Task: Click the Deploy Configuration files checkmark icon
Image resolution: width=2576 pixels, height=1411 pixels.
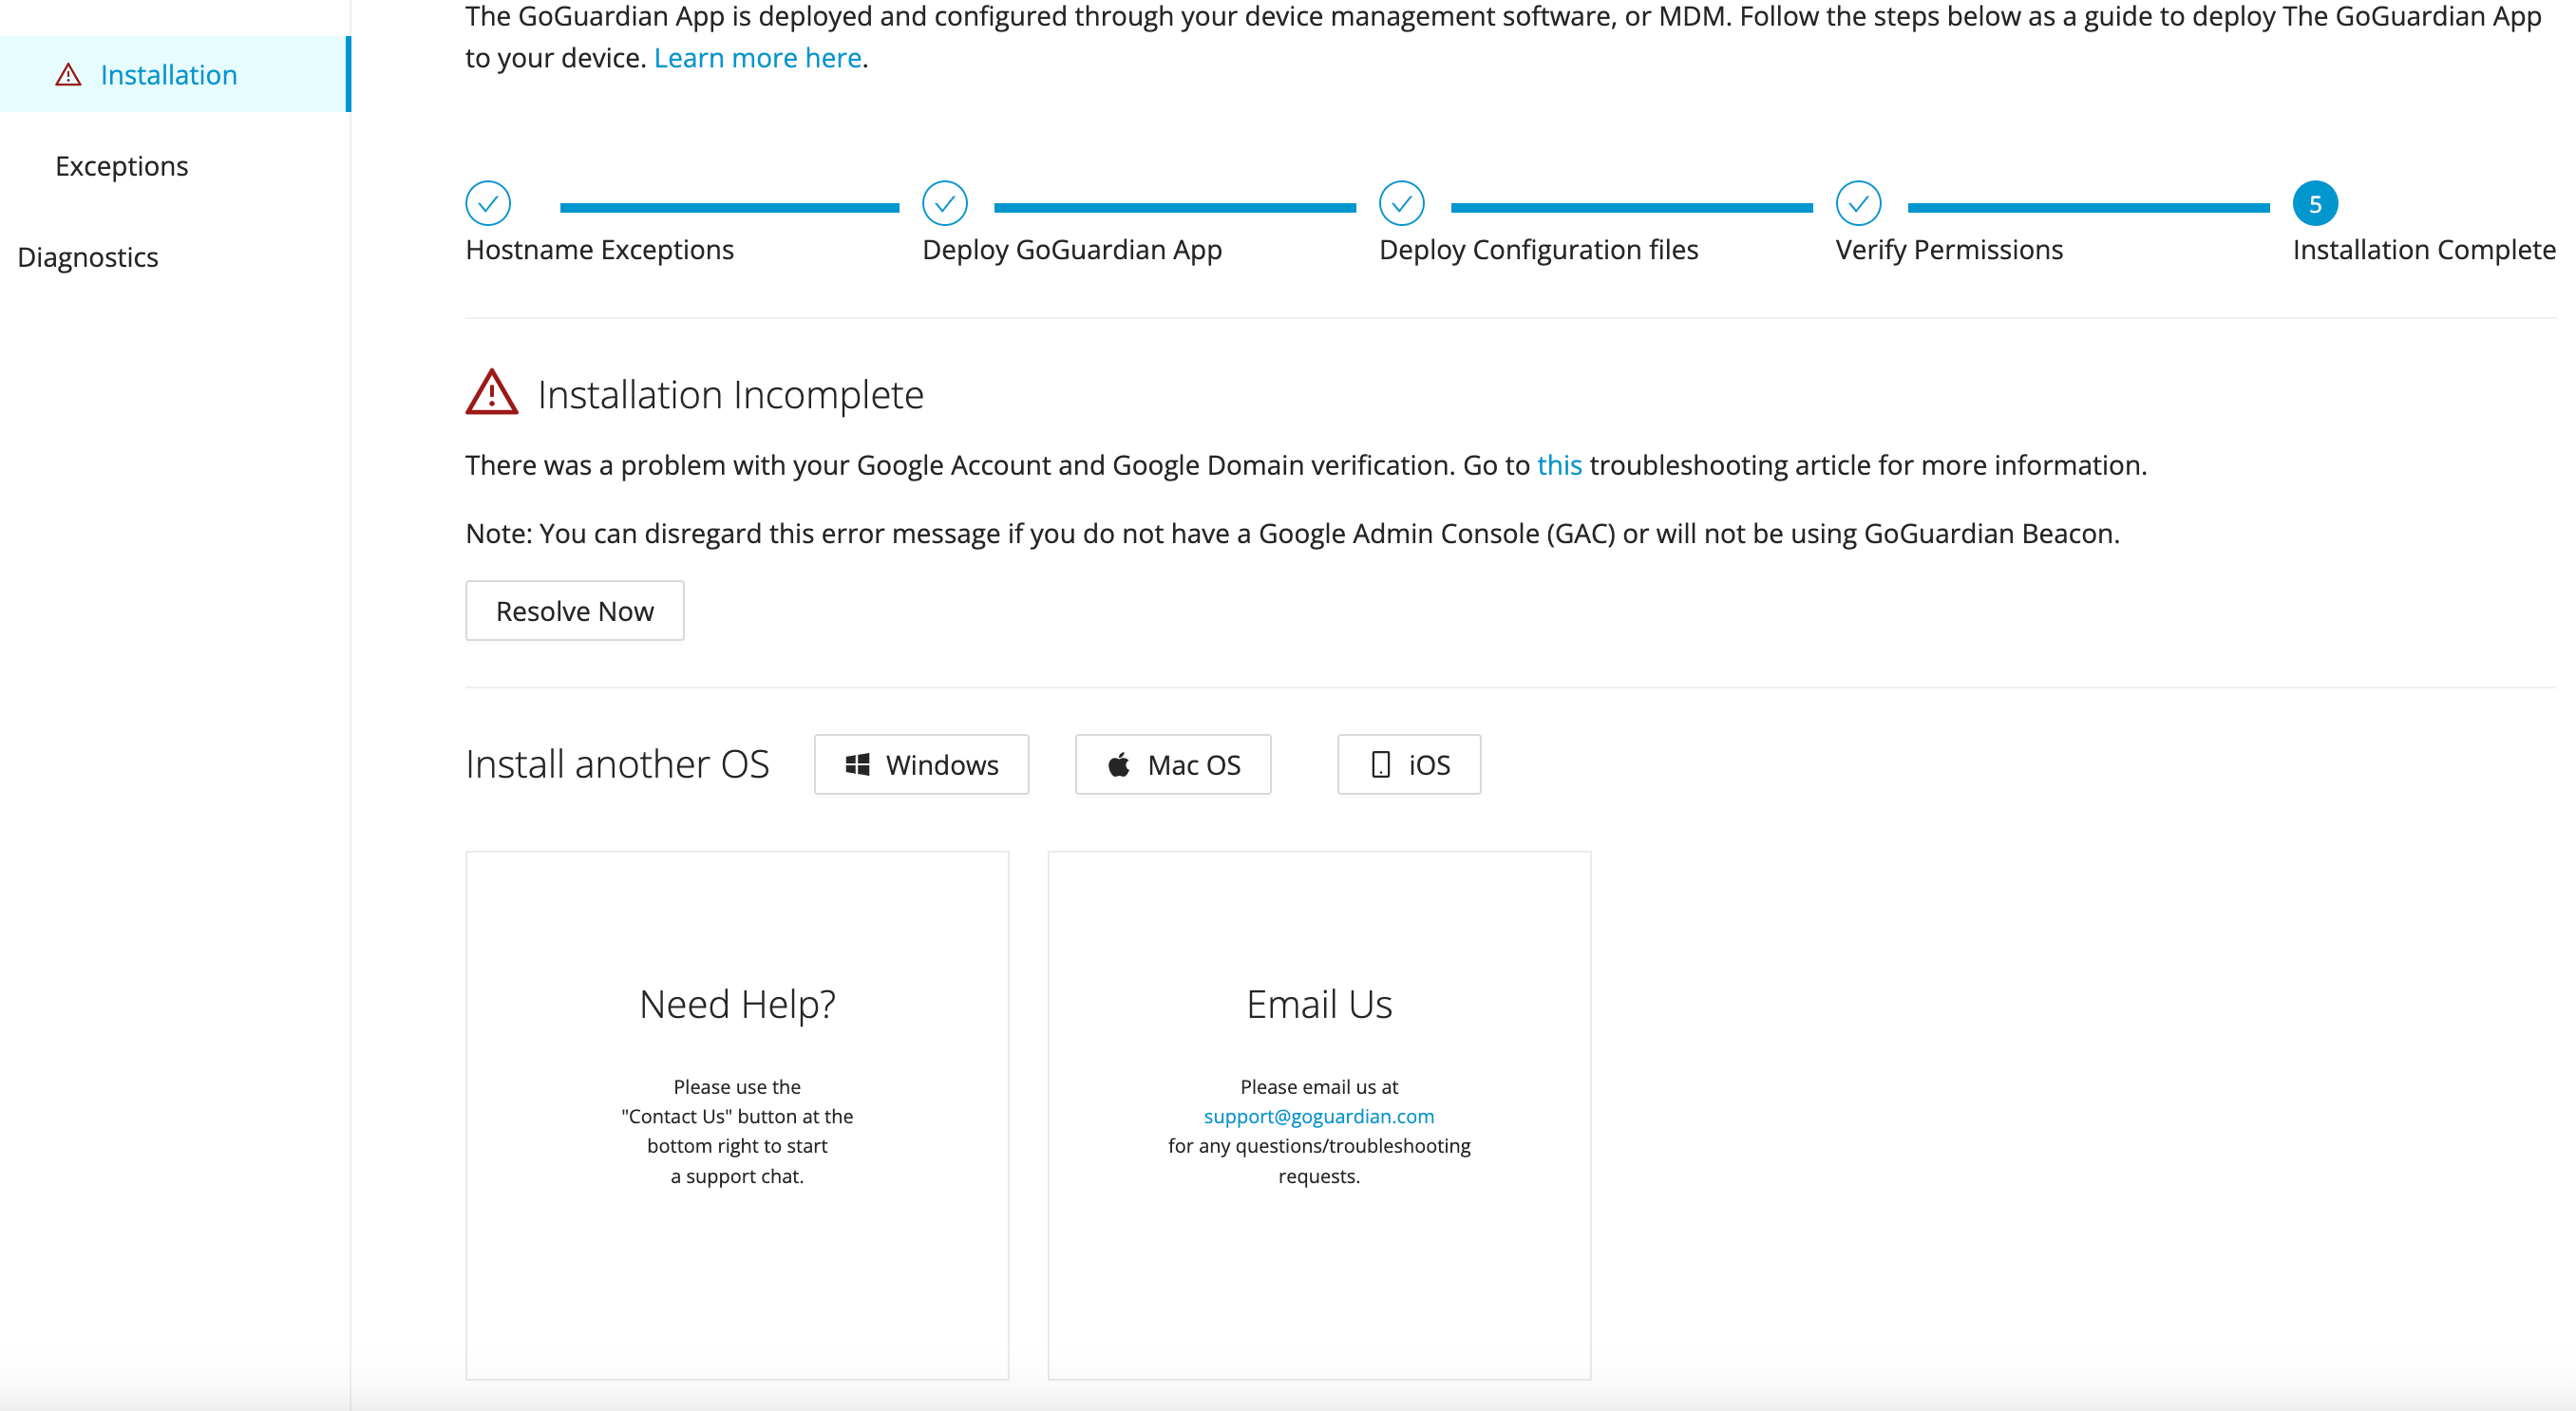Action: [1402, 203]
